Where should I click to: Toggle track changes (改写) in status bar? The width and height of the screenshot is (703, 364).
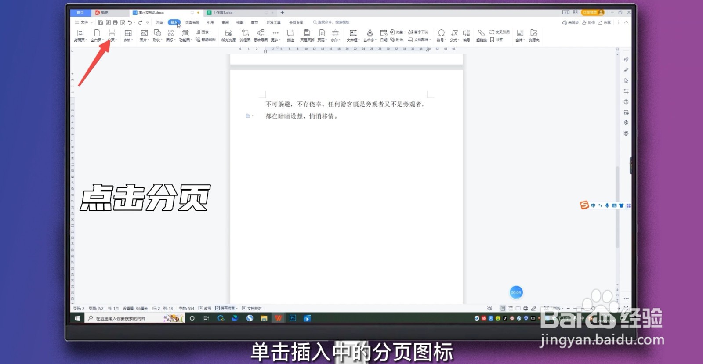(205, 308)
